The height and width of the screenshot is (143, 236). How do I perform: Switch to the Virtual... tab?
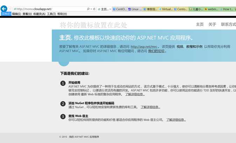166,9
